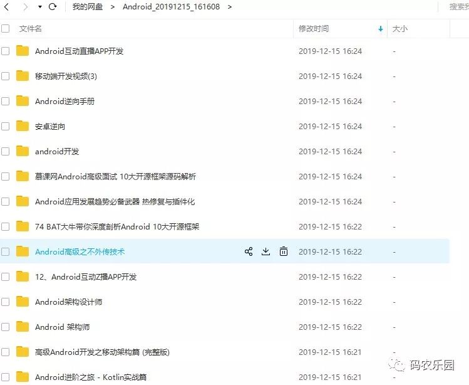Select checkbox for 74 BAT大牛 folder

point(6,226)
